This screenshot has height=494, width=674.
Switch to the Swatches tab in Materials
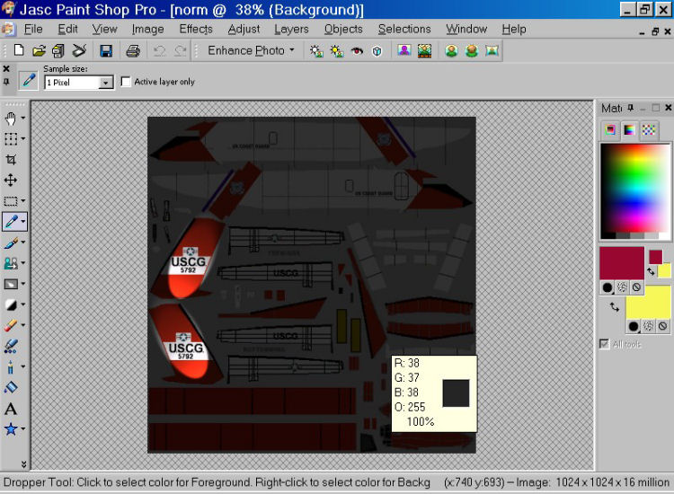click(x=648, y=130)
